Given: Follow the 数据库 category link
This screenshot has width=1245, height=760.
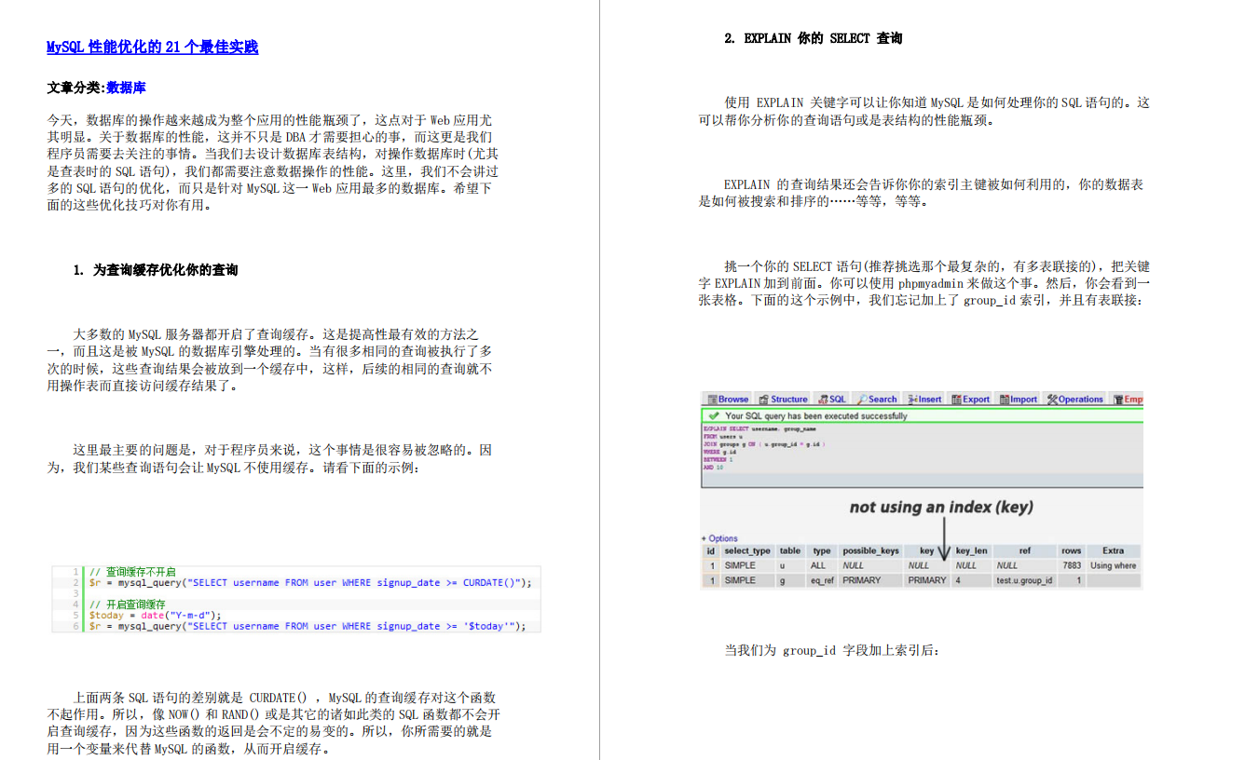Looking at the screenshot, I should coord(126,88).
